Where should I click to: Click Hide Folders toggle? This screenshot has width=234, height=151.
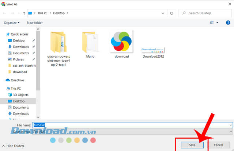pos(13,146)
